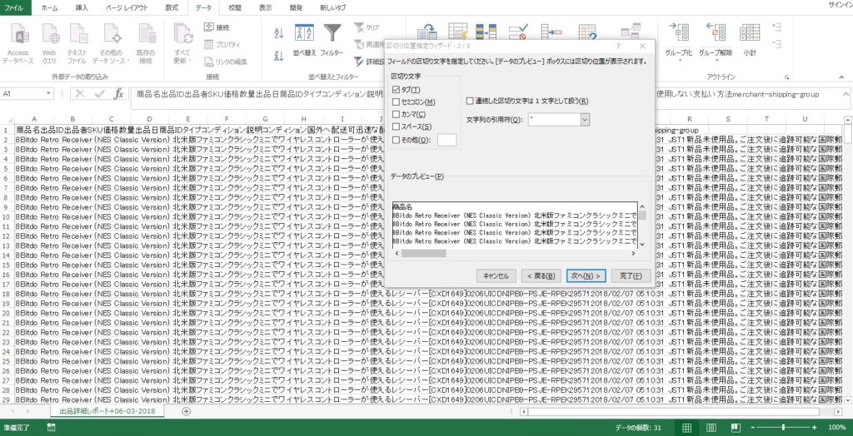Switch to the Insert (挿入) tab
The image size is (853, 436).
82,7
